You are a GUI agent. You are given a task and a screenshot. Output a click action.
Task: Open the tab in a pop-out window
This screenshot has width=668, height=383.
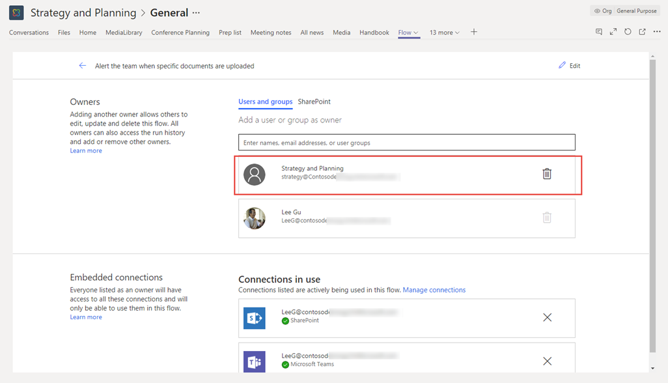[x=642, y=32]
